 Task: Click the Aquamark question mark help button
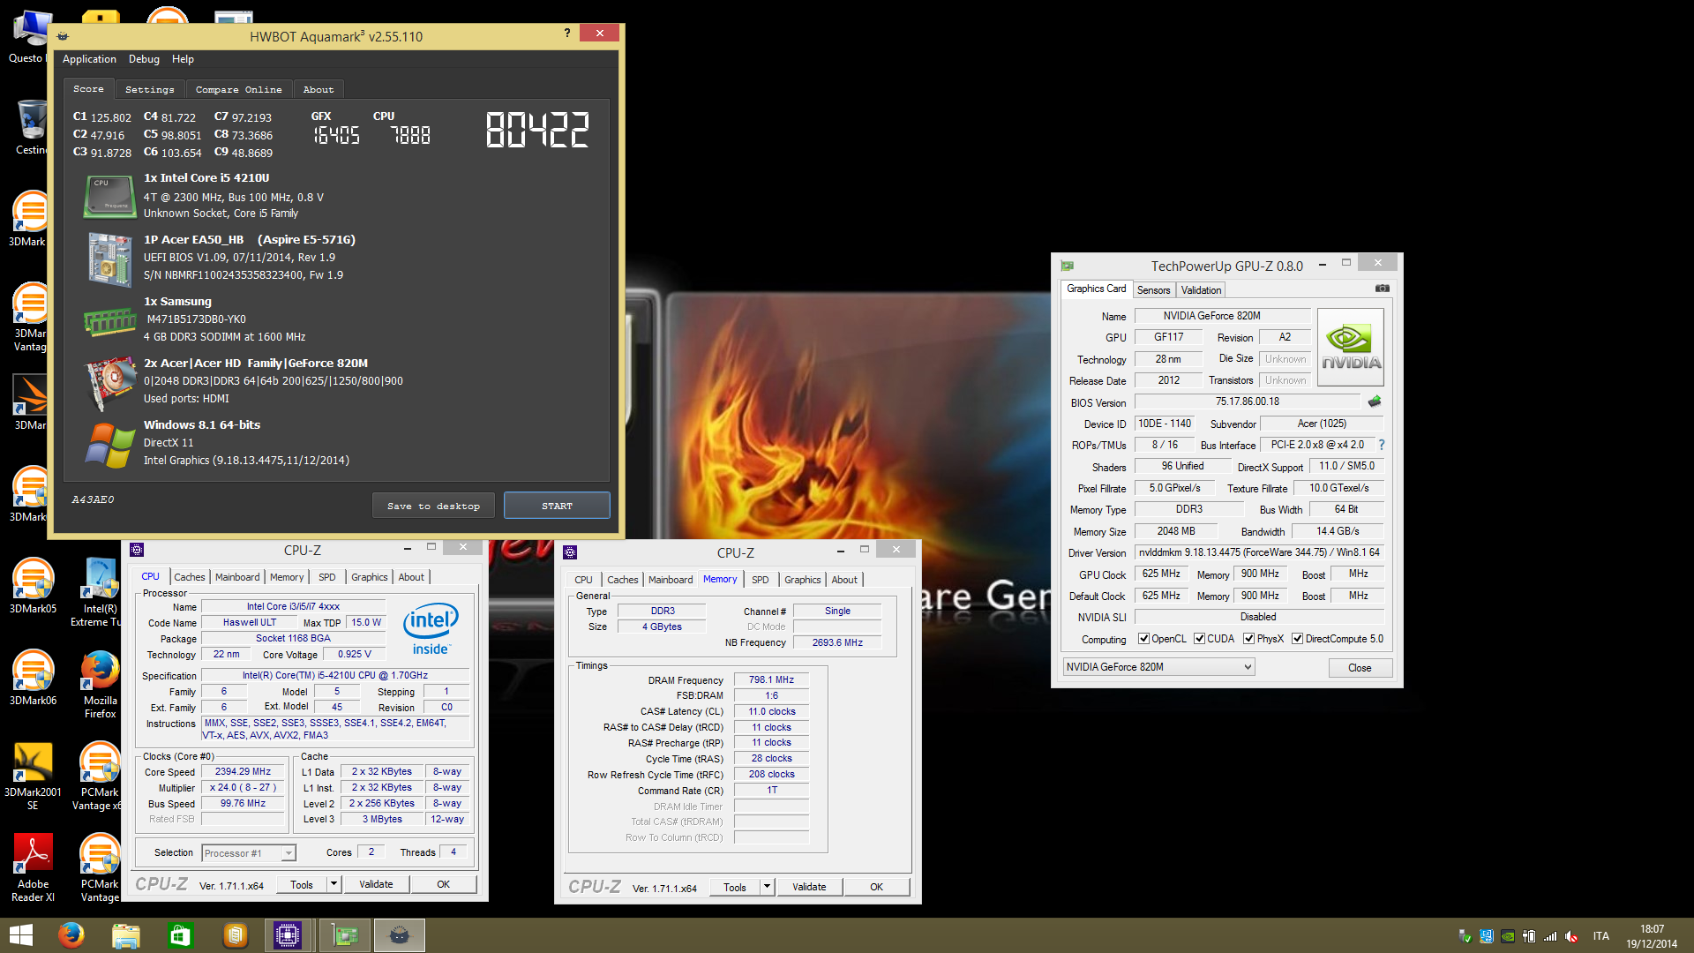pyautogui.click(x=567, y=33)
